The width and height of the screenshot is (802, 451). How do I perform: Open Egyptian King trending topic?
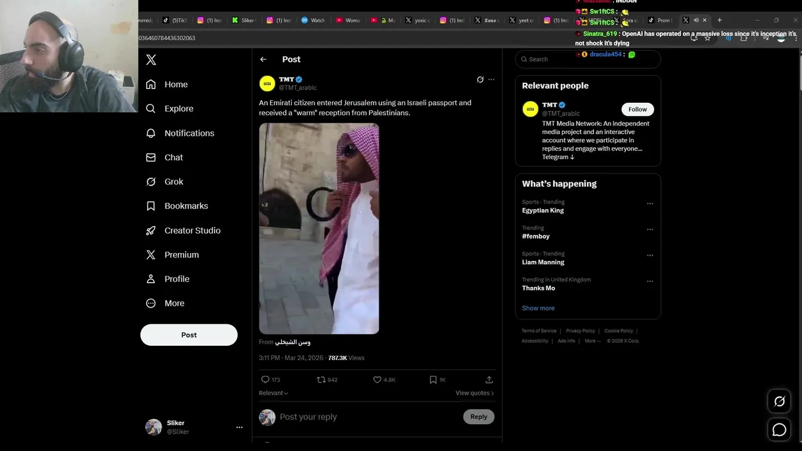(x=543, y=210)
